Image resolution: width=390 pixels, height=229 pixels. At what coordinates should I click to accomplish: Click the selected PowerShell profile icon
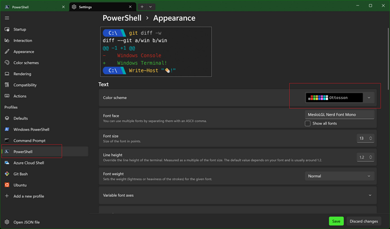pos(7,151)
